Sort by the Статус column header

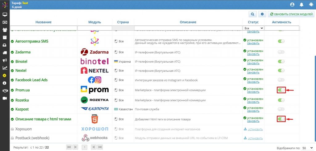(253, 22)
